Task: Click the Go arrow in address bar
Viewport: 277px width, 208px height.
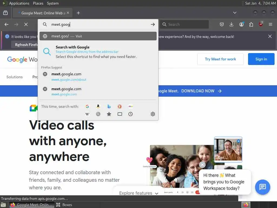Action: point(153,24)
